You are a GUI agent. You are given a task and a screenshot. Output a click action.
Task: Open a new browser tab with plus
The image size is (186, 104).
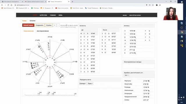tap(72, 2)
